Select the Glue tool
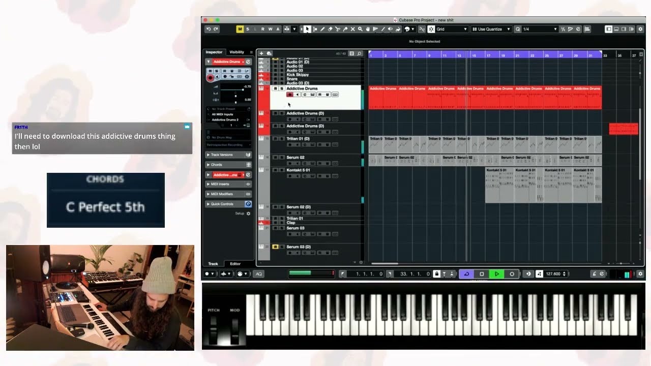The width and height of the screenshot is (651, 366). point(345,29)
